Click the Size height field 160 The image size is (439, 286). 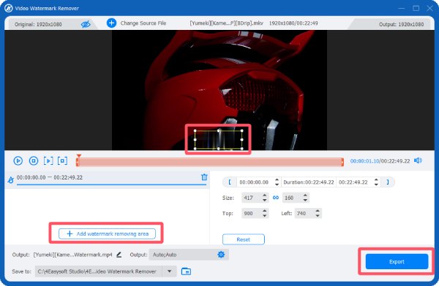(292, 198)
